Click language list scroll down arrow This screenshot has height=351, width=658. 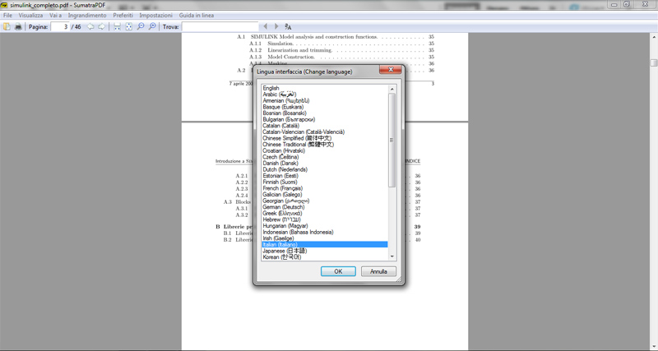click(392, 256)
